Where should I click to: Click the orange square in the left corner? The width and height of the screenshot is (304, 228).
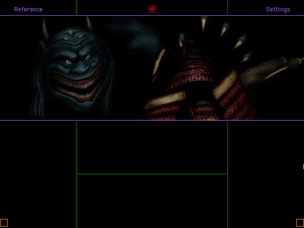tap(4, 223)
